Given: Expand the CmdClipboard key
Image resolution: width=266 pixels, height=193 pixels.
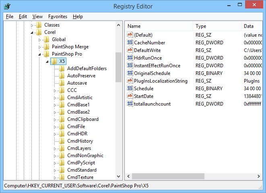Looking at the screenshot, I should pos(55,120).
